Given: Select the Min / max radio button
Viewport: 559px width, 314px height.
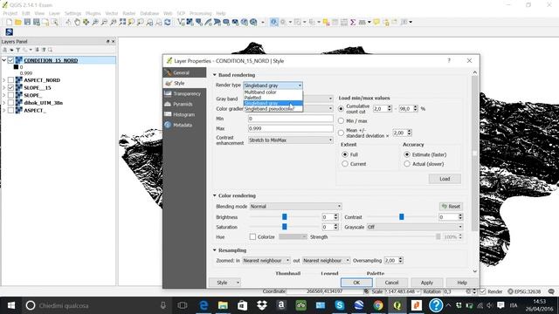Looking at the screenshot, I should click(341, 120).
